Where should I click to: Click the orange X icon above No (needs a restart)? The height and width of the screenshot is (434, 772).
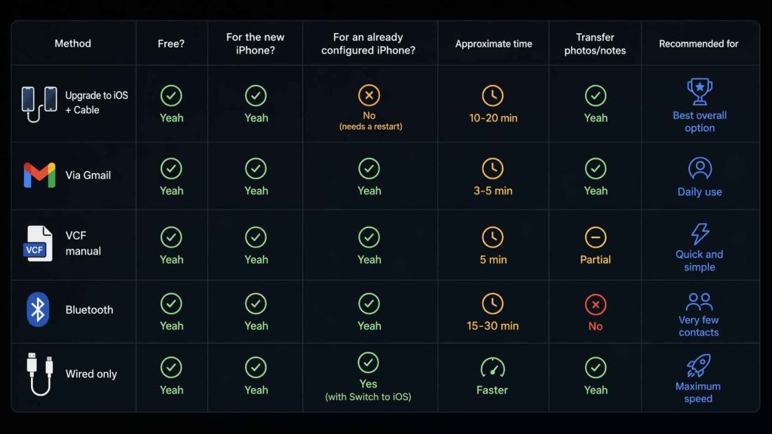pos(369,95)
